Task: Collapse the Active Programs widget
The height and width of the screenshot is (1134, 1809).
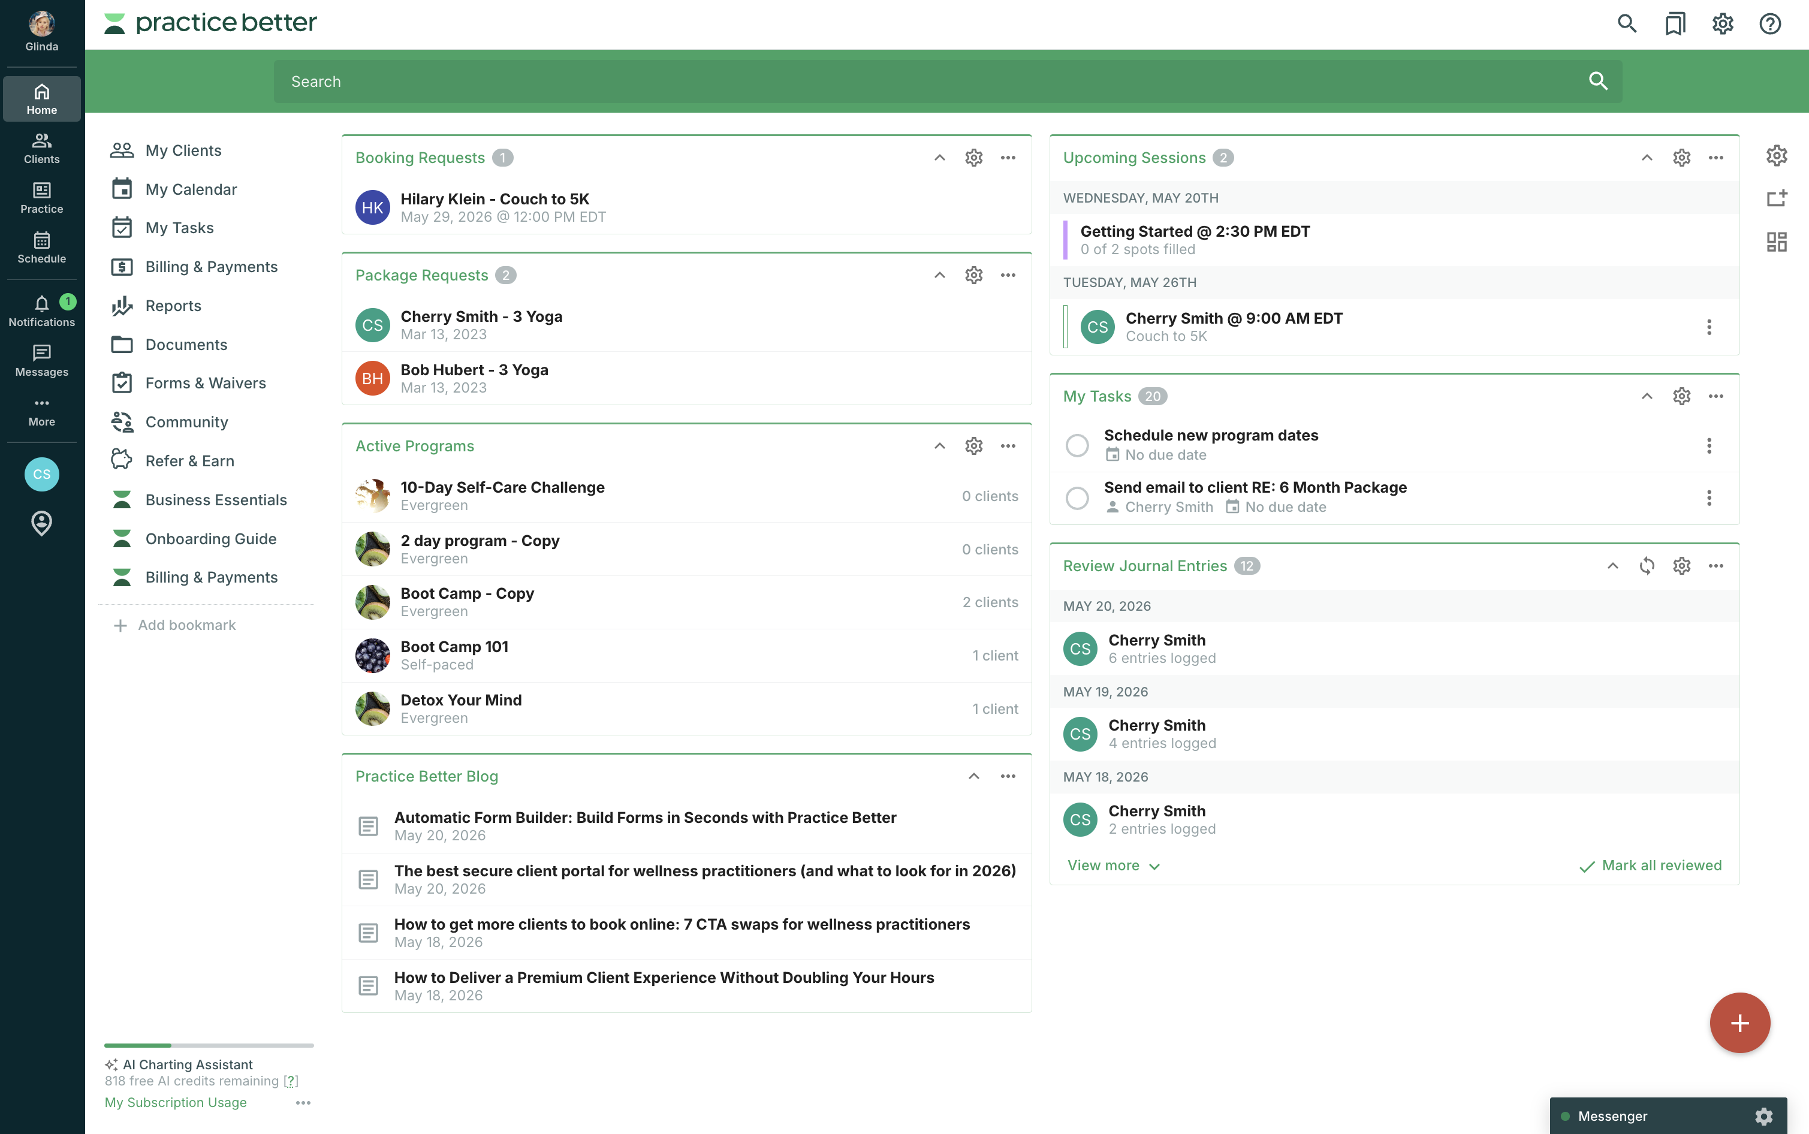Action: click(939, 447)
